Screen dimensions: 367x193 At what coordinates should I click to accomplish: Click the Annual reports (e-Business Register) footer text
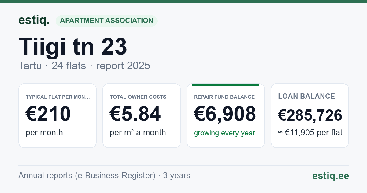[104, 176]
